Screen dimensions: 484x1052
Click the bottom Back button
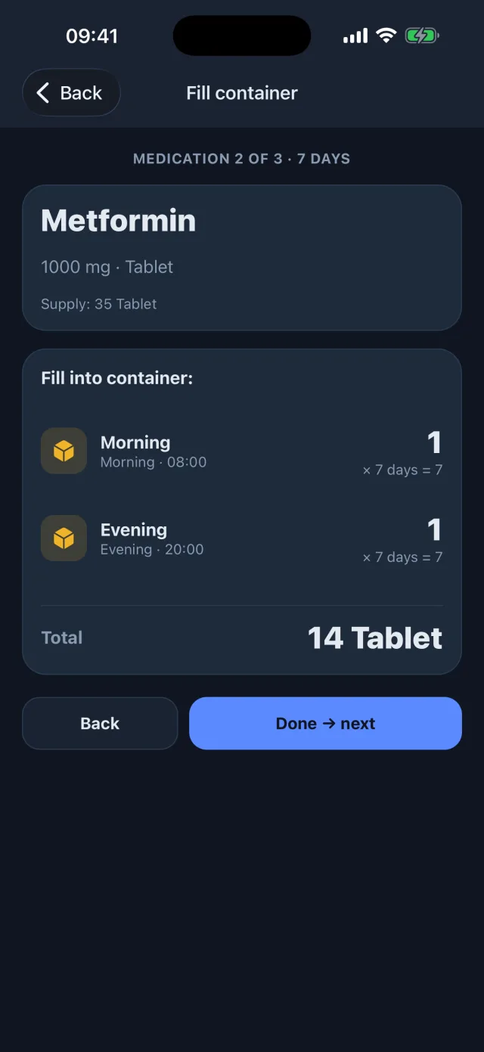pos(100,724)
